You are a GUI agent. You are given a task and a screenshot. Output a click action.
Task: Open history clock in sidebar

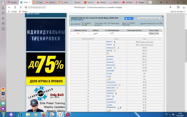pyautogui.click(x=3, y=13)
